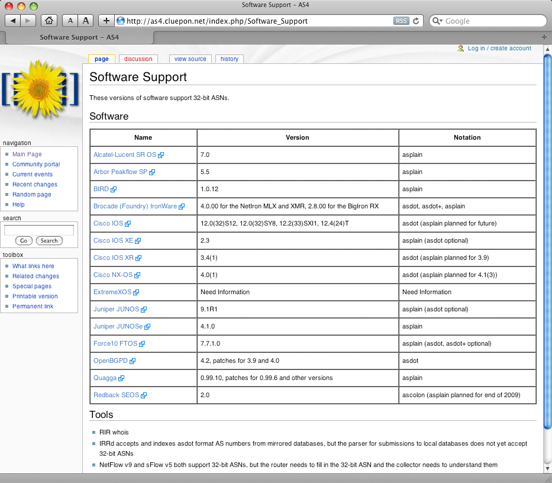Click the back navigation arrow
The height and width of the screenshot is (483, 552).
click(x=14, y=21)
